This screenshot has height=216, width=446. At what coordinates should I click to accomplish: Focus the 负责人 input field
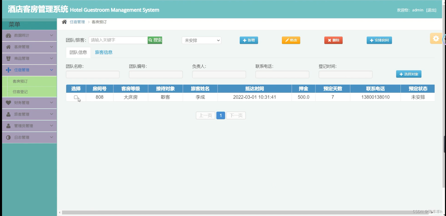(x=219, y=75)
